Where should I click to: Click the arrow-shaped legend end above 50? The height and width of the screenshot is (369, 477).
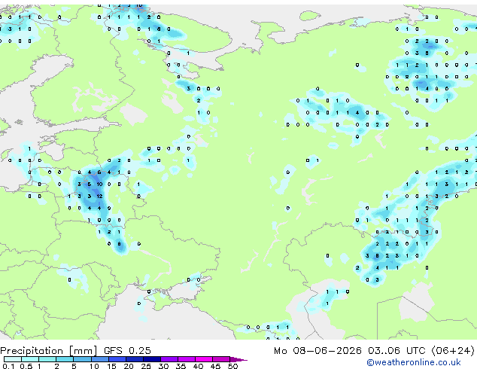point(238,359)
